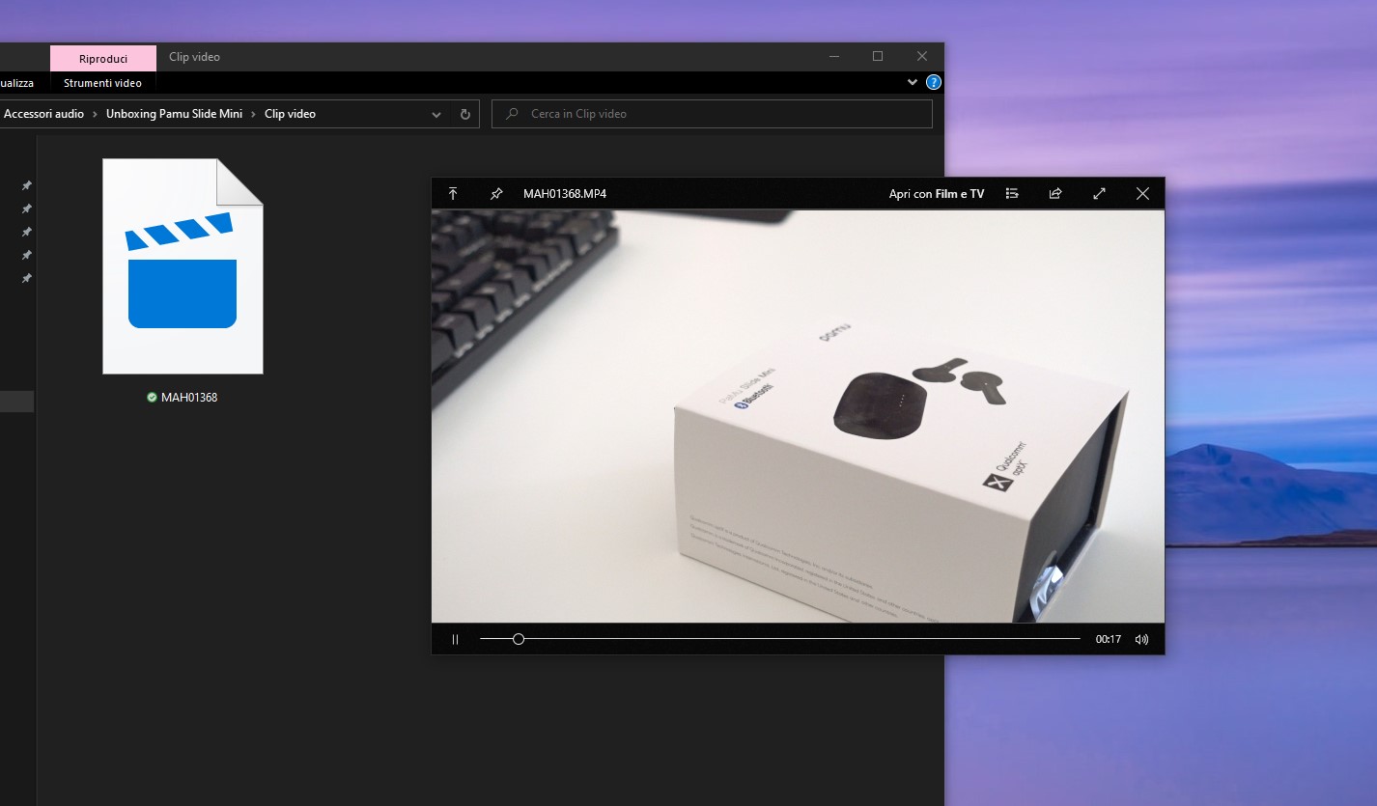Screen dimensions: 1377x806
Task: Open address bar history dropdown
Action: pos(436,114)
